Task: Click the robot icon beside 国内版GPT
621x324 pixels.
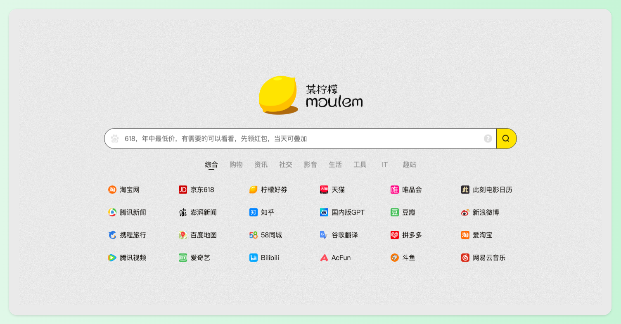Action: 324,213
